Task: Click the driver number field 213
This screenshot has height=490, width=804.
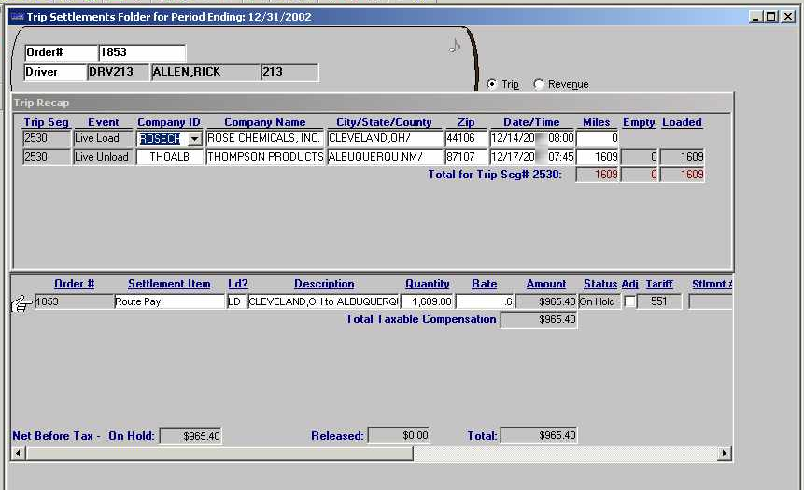Action: click(289, 72)
